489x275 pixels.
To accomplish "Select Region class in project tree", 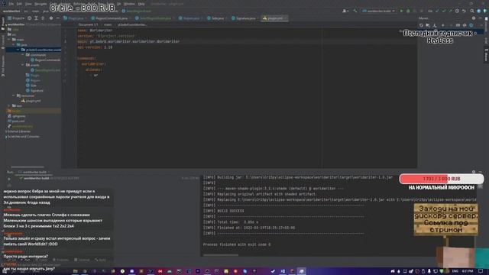I will point(33,80).
